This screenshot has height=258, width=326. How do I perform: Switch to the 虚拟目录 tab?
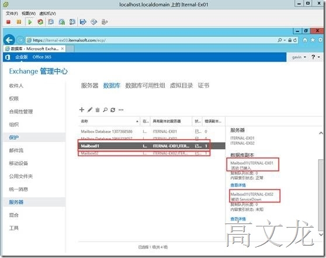pos(181,85)
